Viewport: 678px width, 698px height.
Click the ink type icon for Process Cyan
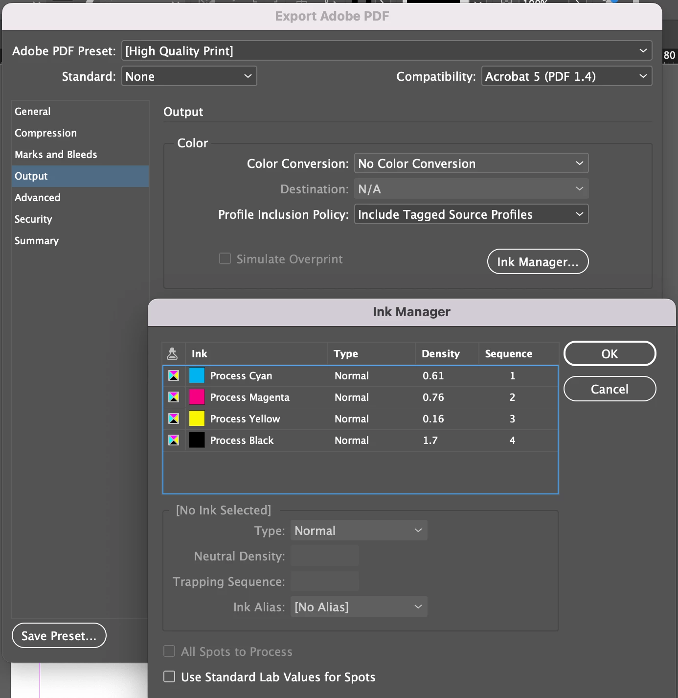pos(174,375)
